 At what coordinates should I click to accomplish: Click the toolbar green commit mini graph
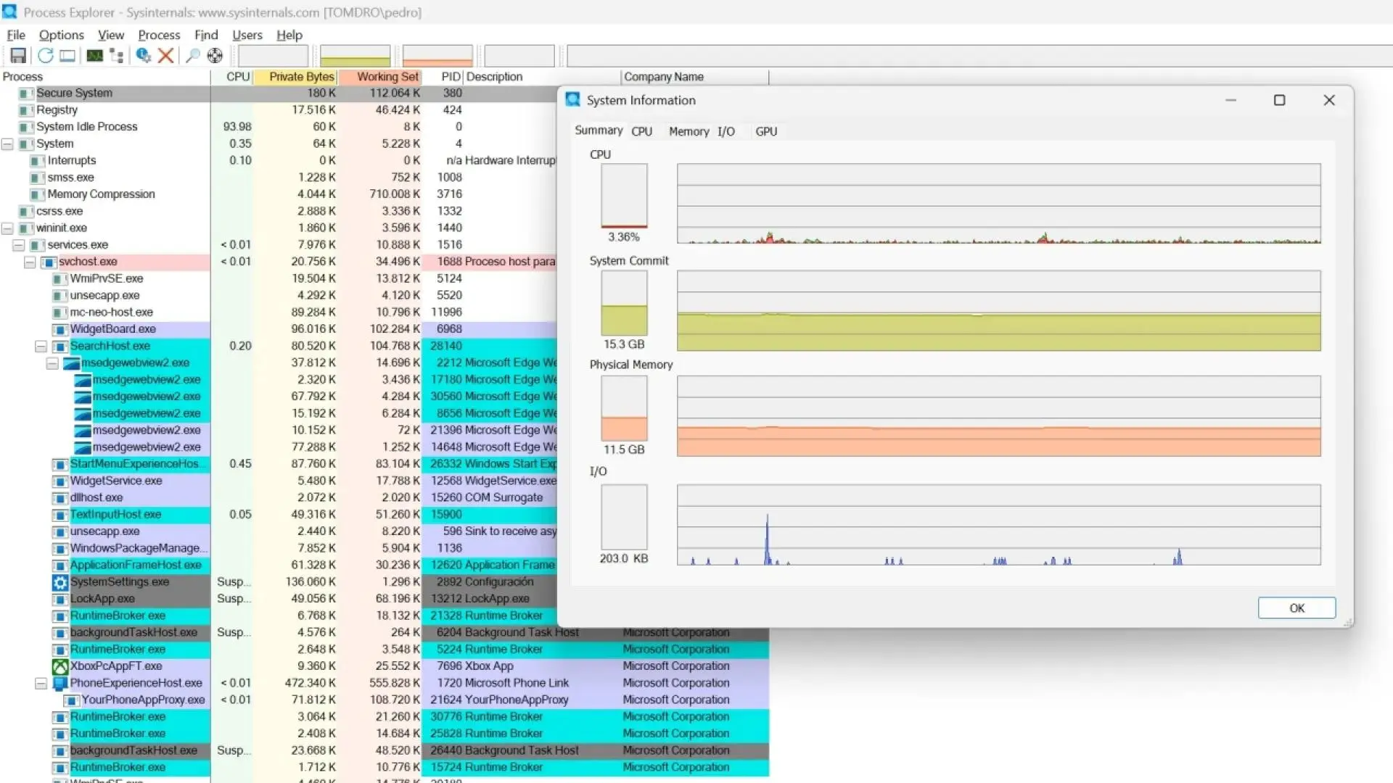[x=355, y=56]
